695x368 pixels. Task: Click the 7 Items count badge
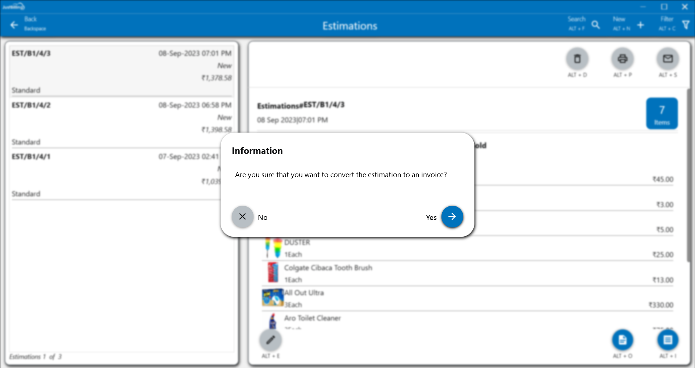[662, 113]
